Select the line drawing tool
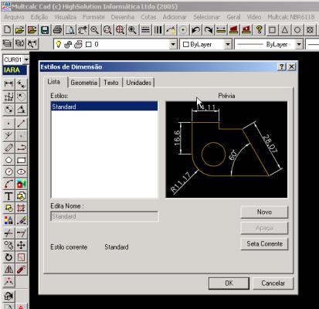The width and height of the screenshot is (319, 309). [21, 124]
